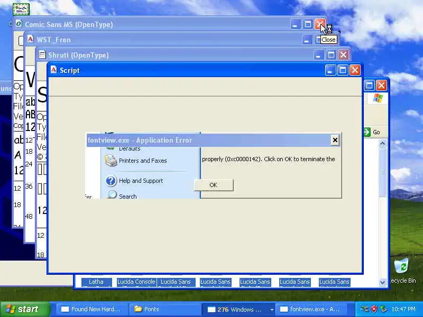Close the Shruti (OpenType) window
423x317 pixels.
tap(343, 55)
